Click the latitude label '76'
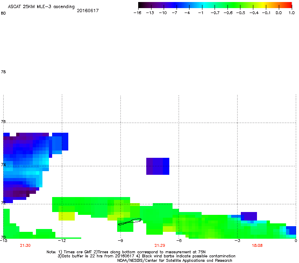Image resolution: width=299 pixels, height=263 pixels. point(3,121)
